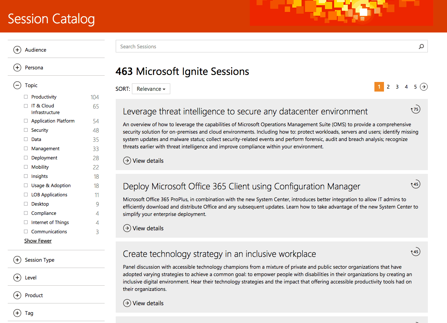Check the Communications topic checkbox
The width and height of the screenshot is (447, 323).
[x=26, y=231]
